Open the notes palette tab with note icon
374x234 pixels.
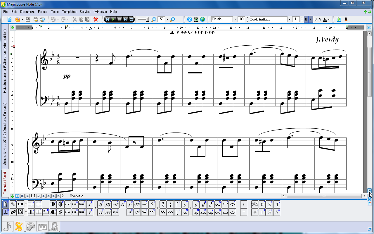coord(7,226)
